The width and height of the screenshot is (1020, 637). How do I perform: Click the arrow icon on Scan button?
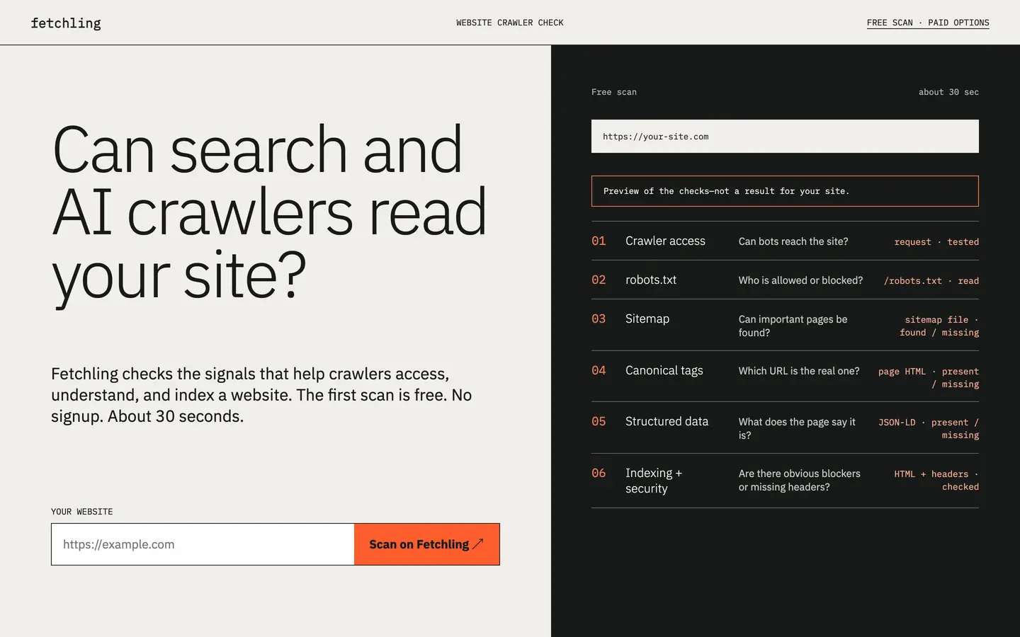(x=478, y=544)
